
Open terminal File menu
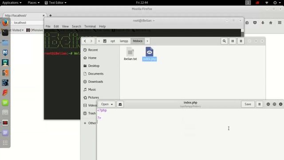(x=48, y=27)
